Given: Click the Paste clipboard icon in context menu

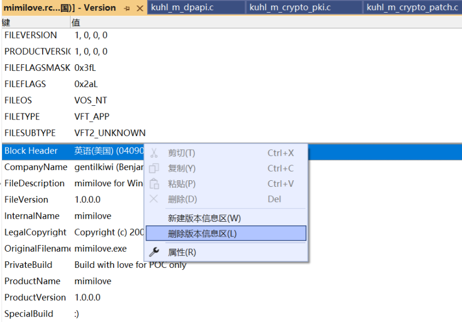Looking at the screenshot, I should (x=154, y=184).
